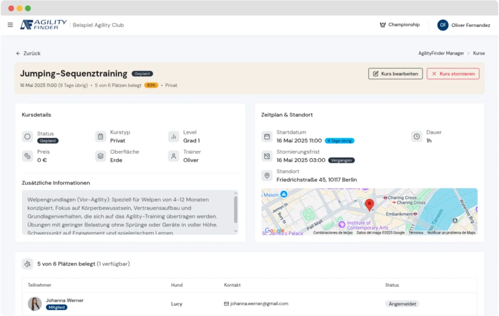Open the Oliver Fernandez account menu

pos(470,25)
